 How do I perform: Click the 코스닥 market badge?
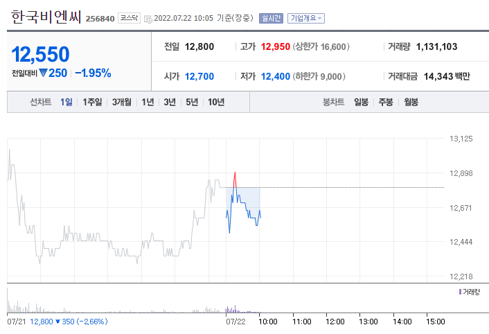click(x=129, y=18)
